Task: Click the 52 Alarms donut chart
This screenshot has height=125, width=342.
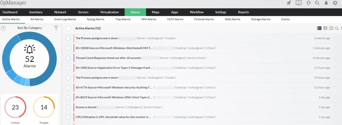Action: click(x=30, y=59)
